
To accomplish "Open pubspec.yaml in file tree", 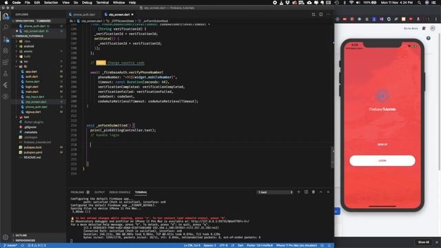I will (33, 152).
